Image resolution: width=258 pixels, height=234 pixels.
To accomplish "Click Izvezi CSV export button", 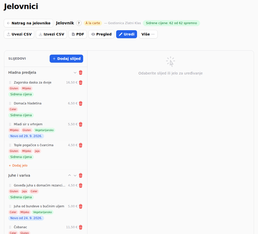I will pyautogui.click(x=51, y=34).
